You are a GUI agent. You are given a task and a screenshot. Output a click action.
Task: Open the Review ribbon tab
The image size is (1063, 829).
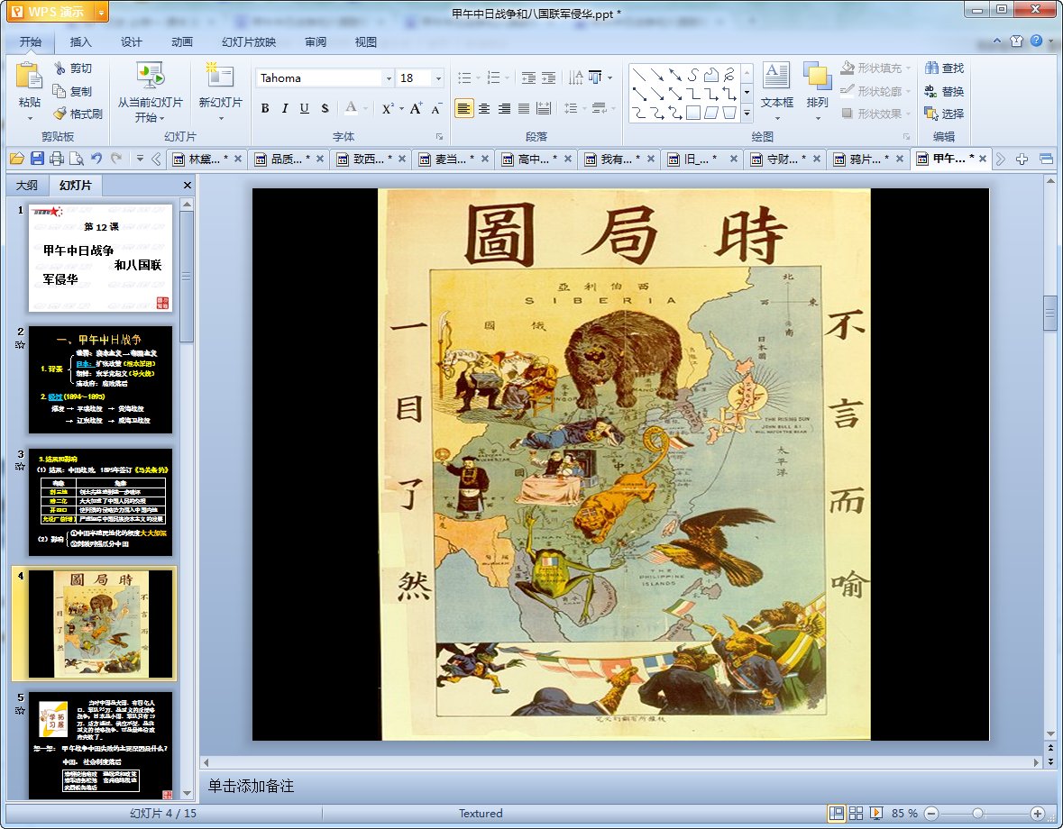[x=316, y=42]
